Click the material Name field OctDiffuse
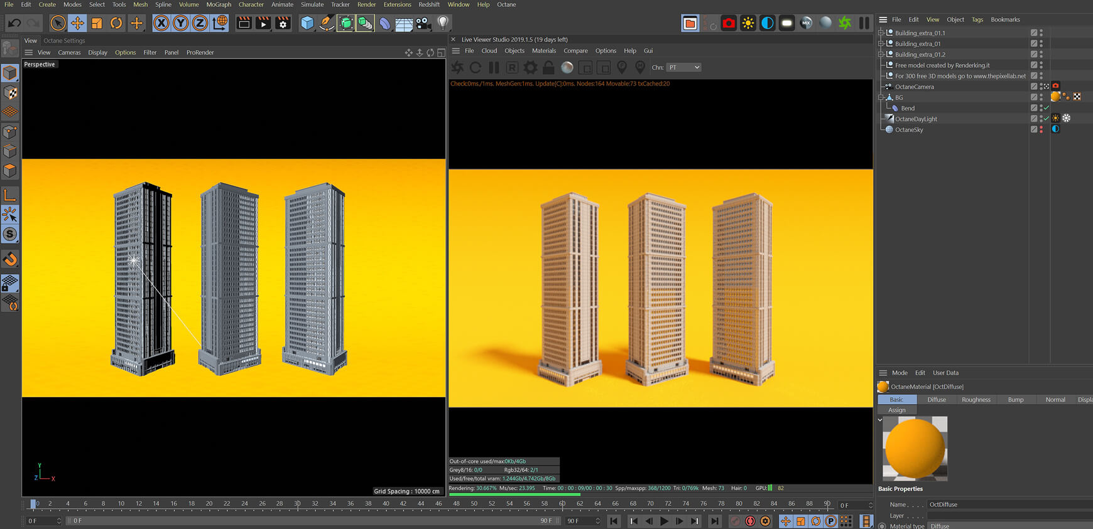This screenshot has height=529, width=1093. click(x=1010, y=505)
